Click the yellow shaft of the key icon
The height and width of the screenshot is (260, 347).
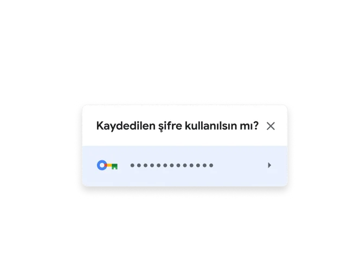point(110,165)
